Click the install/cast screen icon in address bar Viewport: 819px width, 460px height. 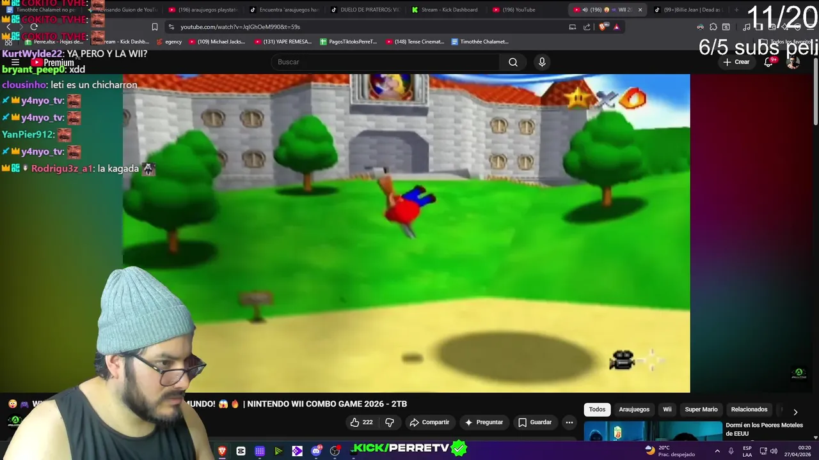[573, 27]
